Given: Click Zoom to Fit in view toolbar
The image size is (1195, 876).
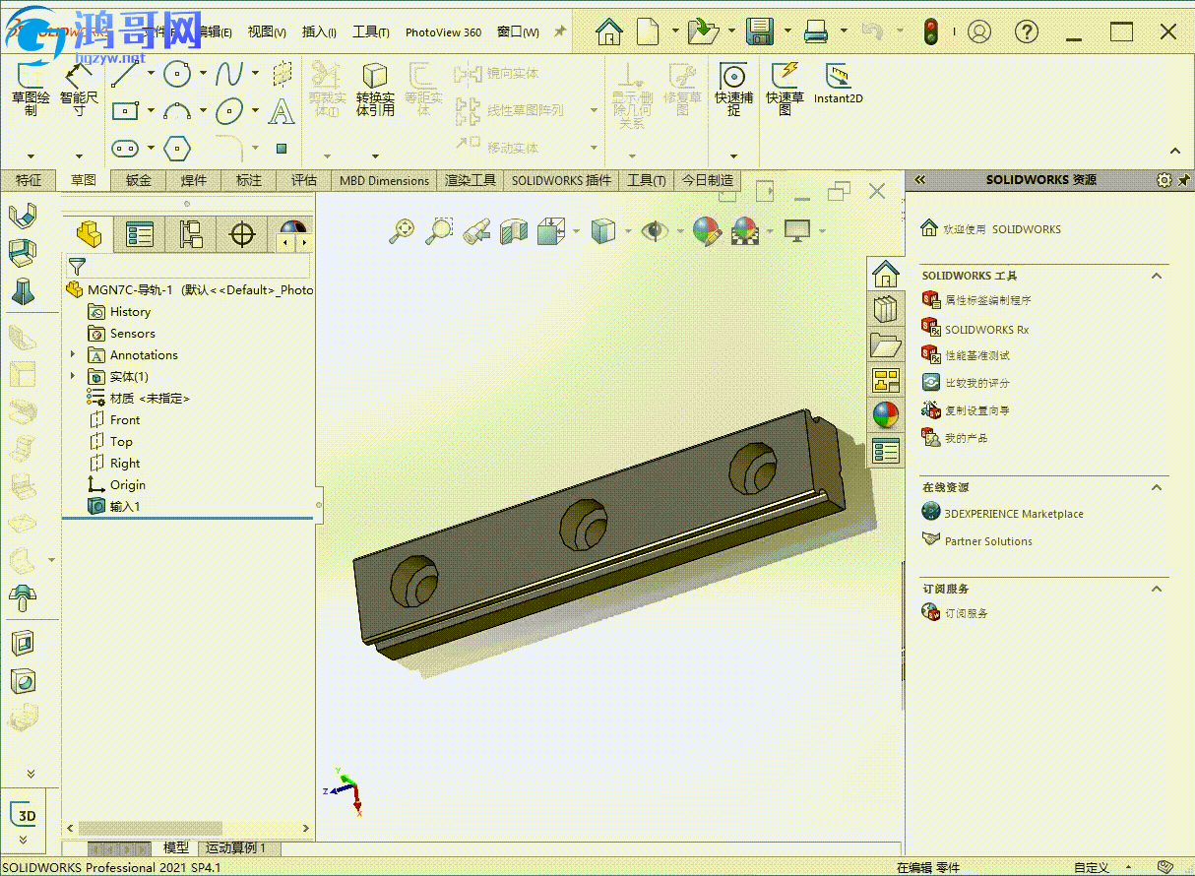Looking at the screenshot, I should (x=402, y=231).
